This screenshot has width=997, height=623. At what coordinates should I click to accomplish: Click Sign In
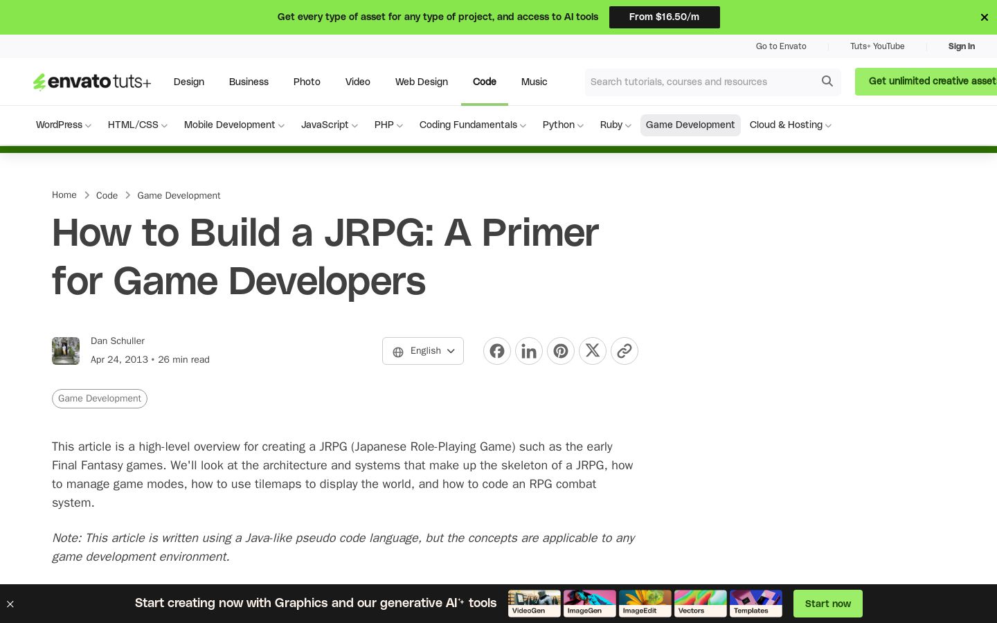[961, 46]
